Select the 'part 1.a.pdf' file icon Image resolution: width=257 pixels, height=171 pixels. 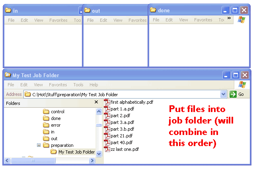click(x=107, y=109)
